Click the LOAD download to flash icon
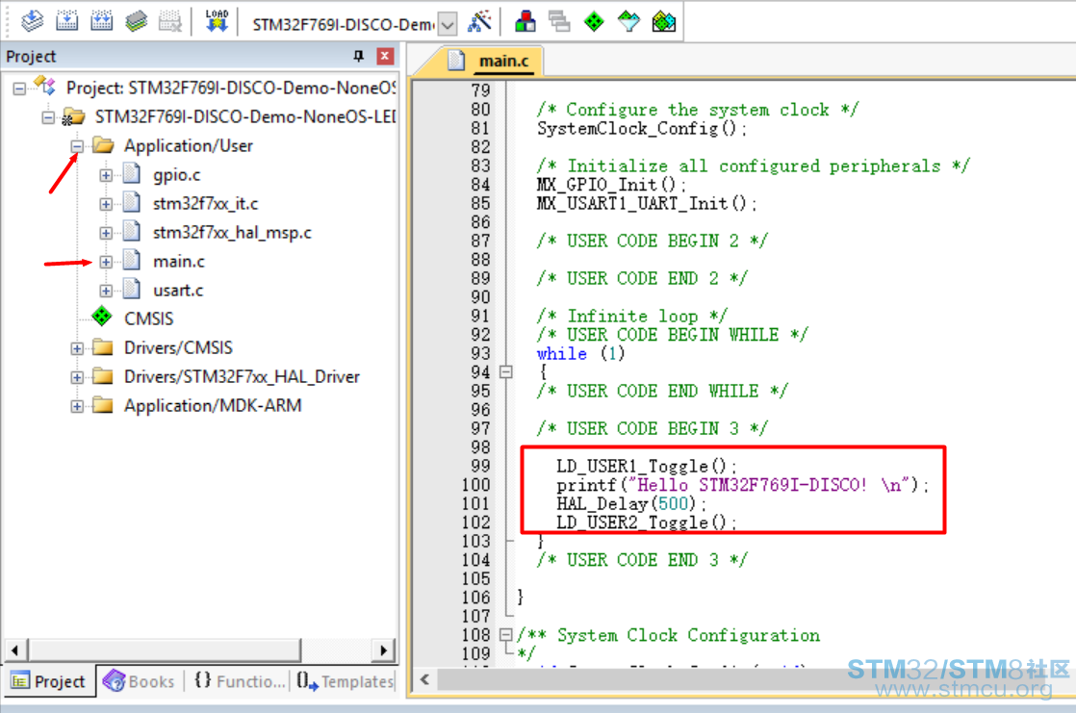The height and width of the screenshot is (713, 1076). click(217, 21)
